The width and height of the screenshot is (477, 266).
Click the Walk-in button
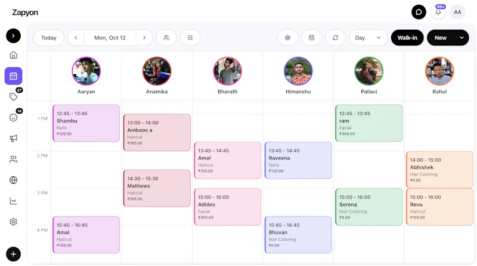[407, 37]
